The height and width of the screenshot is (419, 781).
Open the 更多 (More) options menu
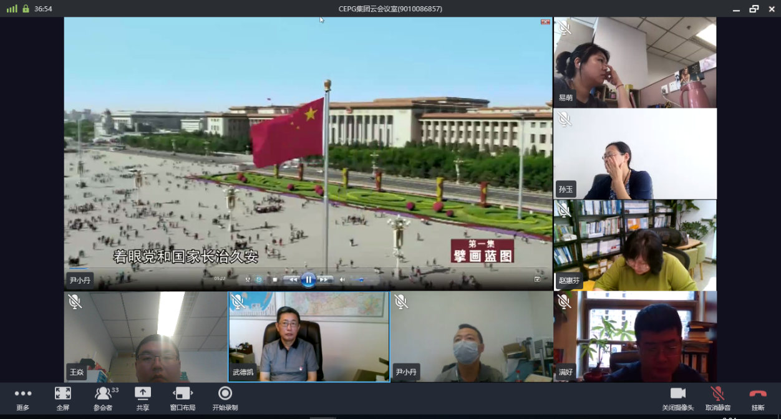point(23,398)
